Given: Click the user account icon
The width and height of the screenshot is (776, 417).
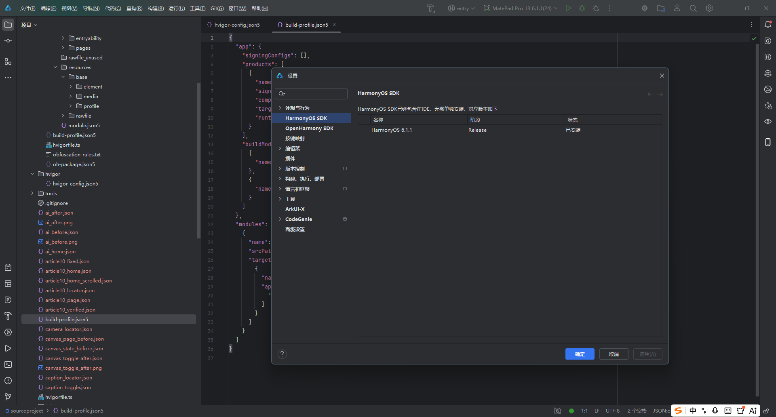Looking at the screenshot, I should (677, 8).
